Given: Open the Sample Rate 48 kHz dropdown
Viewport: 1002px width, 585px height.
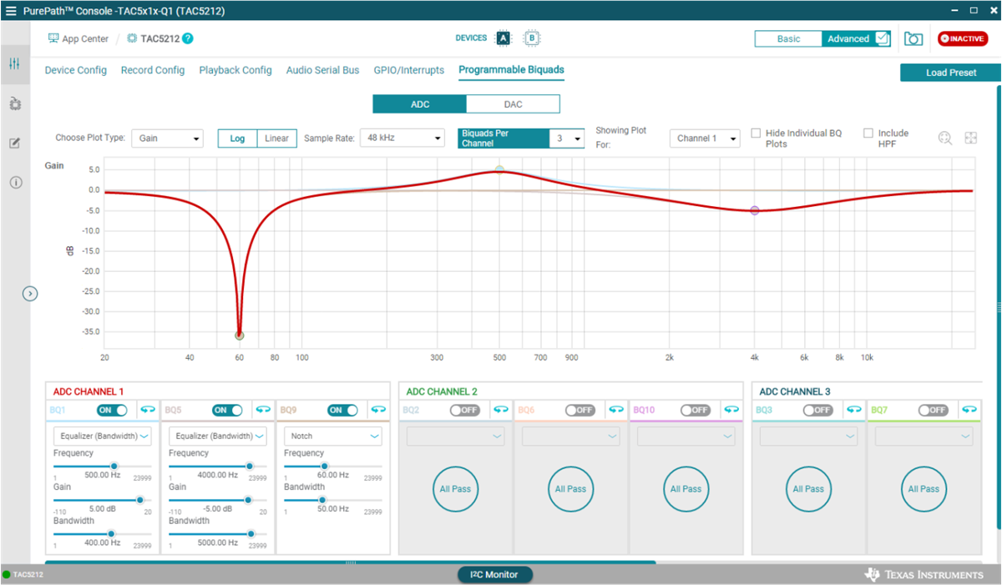Looking at the screenshot, I should point(402,138).
